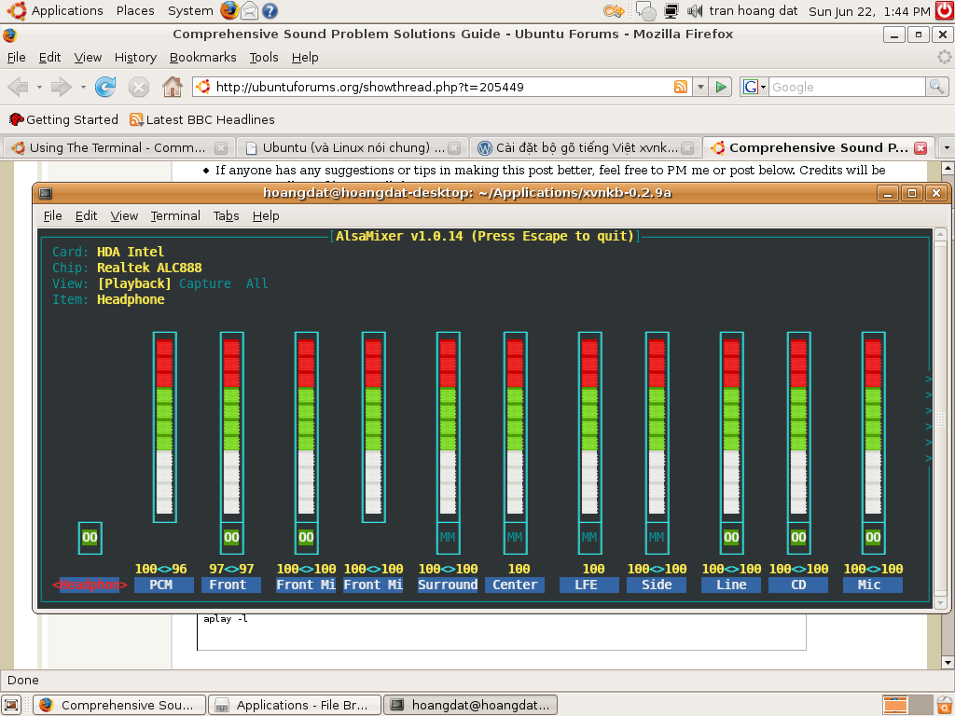The height and width of the screenshot is (716, 955).
Task: Click the terminal window menu icon
Action: tap(46, 194)
